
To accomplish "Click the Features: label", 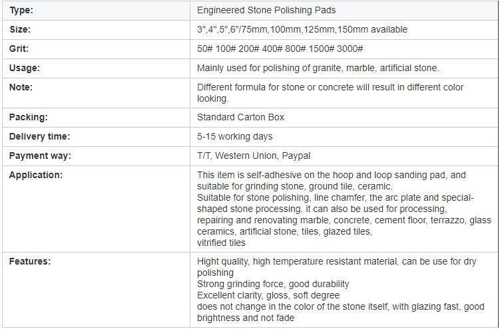I will (x=30, y=262).
